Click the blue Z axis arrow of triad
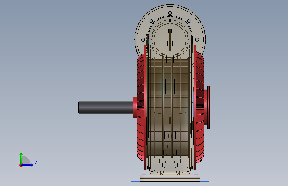Viewport: 288px width, 186px height. (x=28, y=165)
